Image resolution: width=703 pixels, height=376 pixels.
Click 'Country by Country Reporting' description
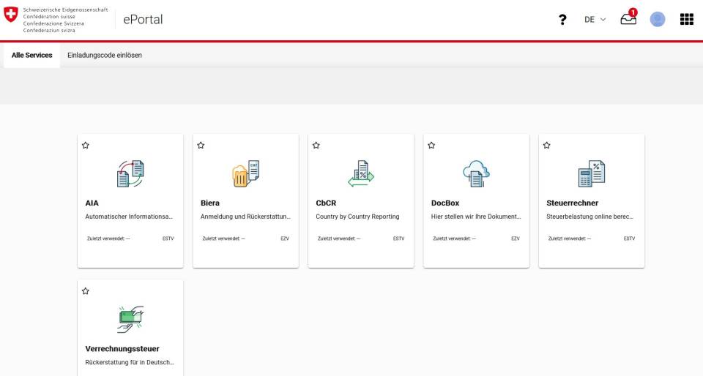[x=357, y=217]
